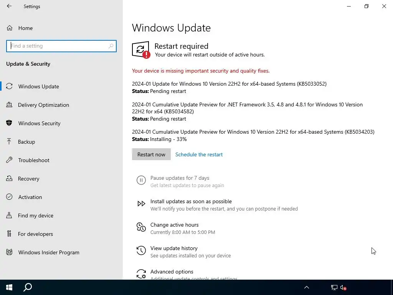The image size is (393, 295).
Task: Open Troubleshoot settings
Action: click(61, 160)
